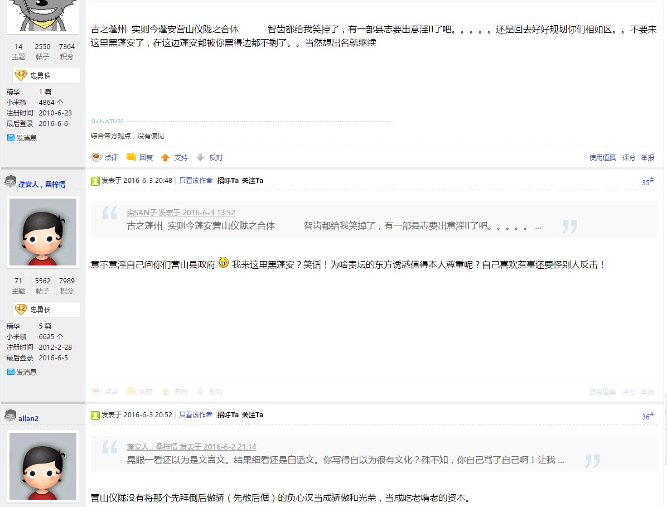
Task: Click 举报 under the first post
Action: coord(648,157)
